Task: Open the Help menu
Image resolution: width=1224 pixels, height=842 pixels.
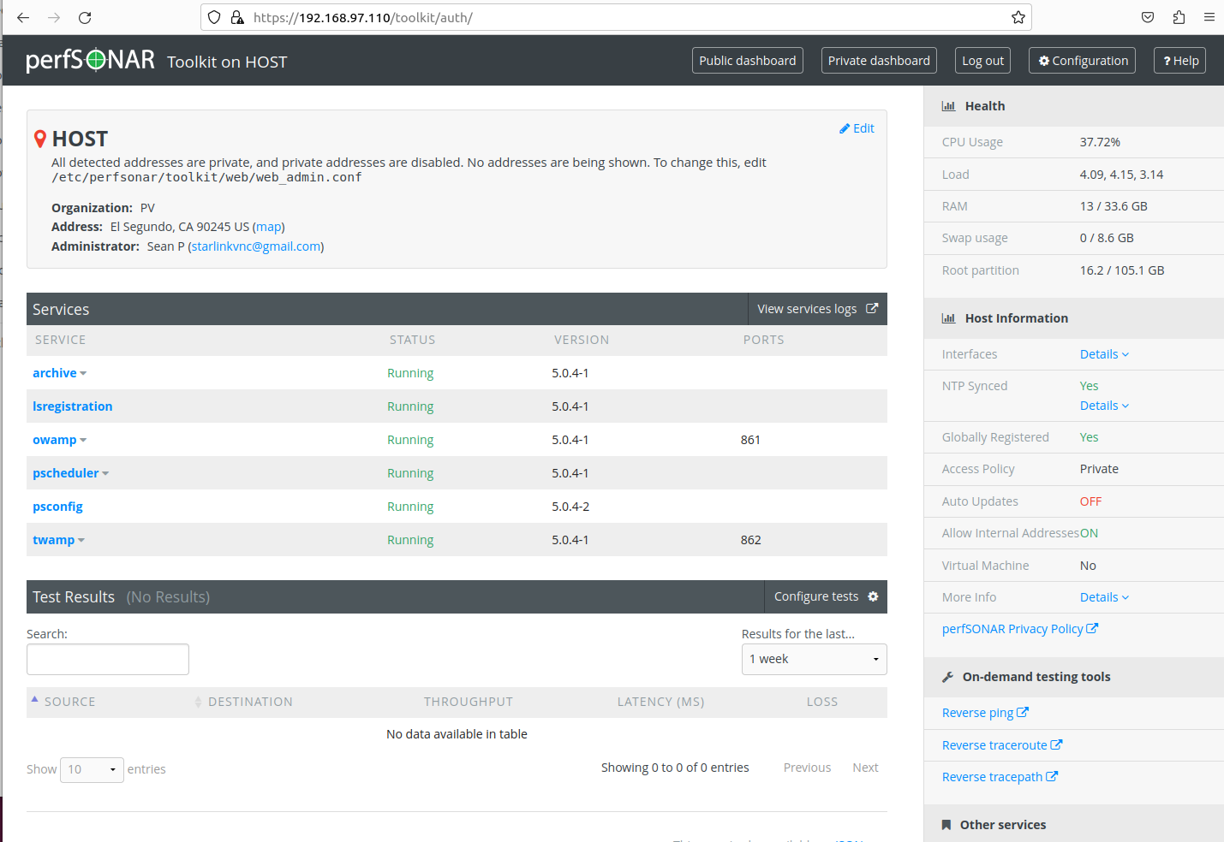Action: [1179, 61]
